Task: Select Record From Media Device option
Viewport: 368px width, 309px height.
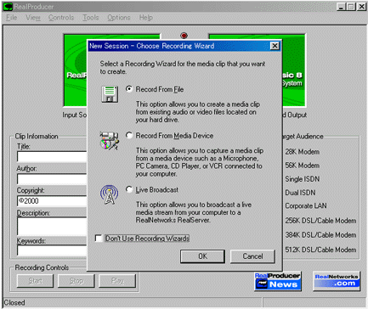Action: 129,136
